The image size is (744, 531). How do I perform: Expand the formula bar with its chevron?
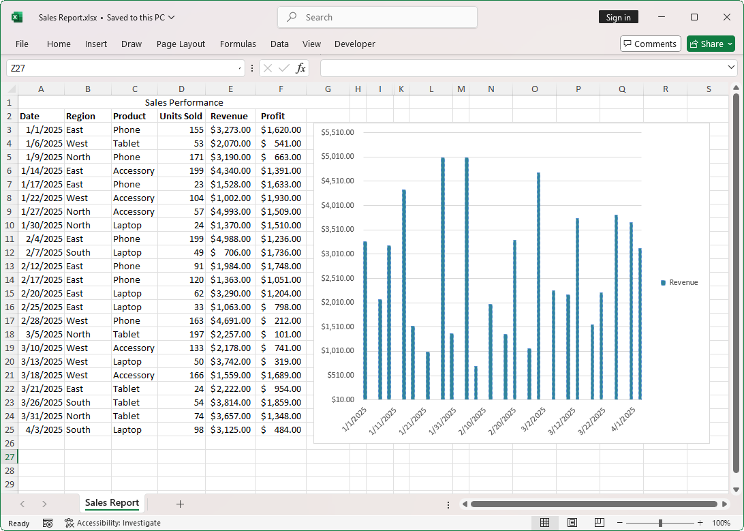click(x=732, y=68)
